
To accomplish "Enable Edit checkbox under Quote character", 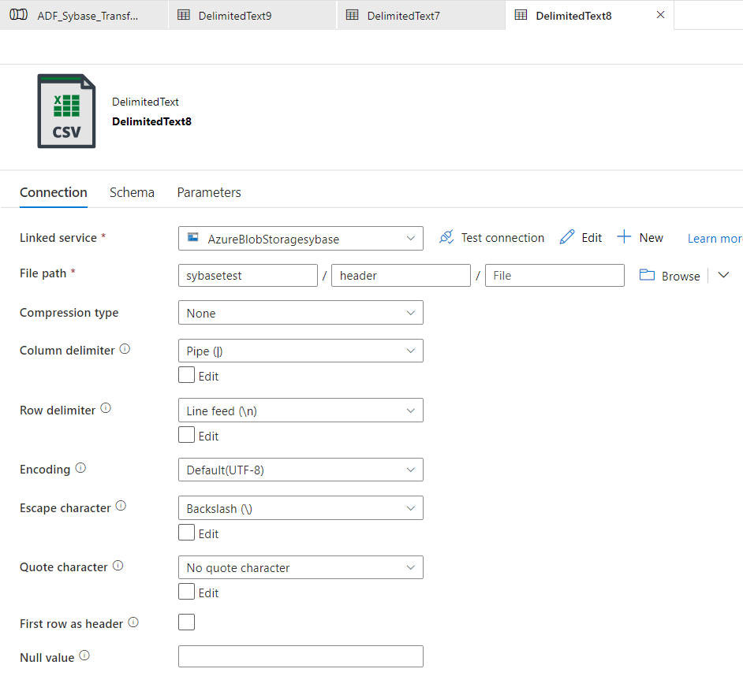I will [187, 592].
